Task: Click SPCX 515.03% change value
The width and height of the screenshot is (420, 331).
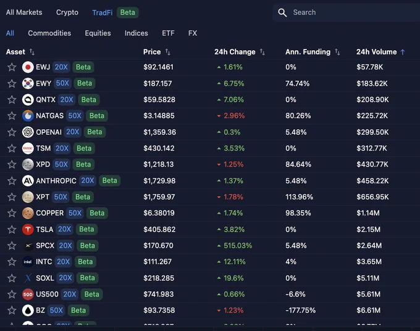Action: (238, 246)
